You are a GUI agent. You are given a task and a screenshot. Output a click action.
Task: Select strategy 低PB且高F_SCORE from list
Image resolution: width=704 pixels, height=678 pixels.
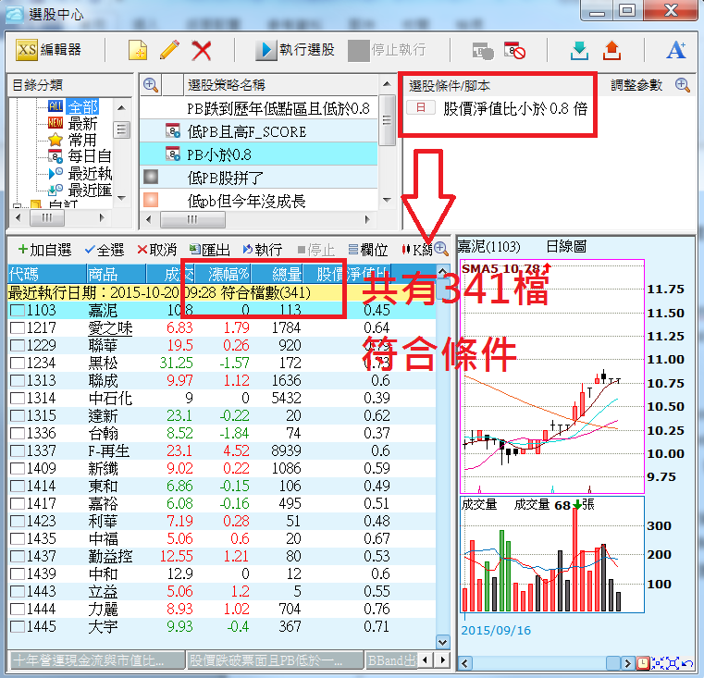(246, 131)
